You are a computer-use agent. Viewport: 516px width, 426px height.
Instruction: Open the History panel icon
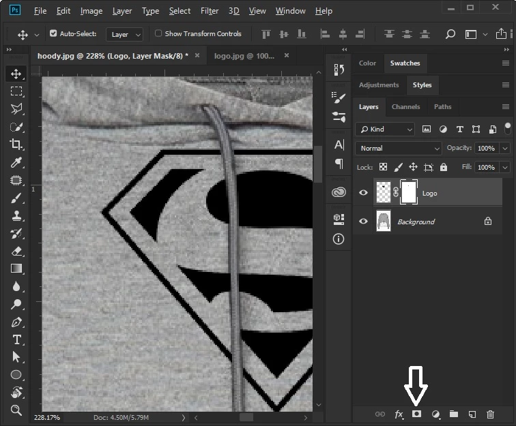pos(339,70)
